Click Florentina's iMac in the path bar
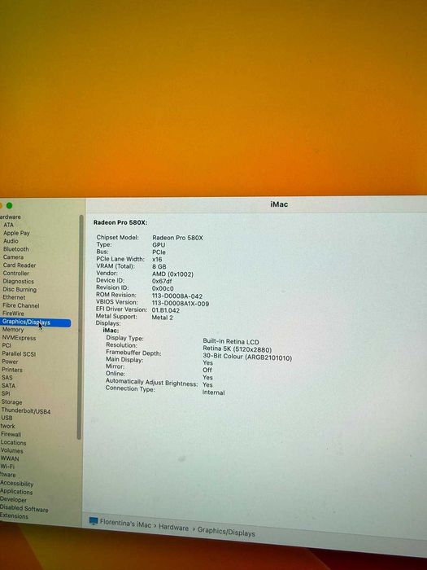The image size is (427, 570). (x=125, y=524)
